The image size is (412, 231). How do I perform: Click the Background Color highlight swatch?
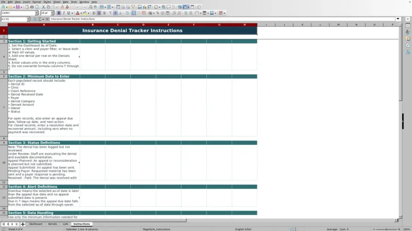(x=85, y=13)
